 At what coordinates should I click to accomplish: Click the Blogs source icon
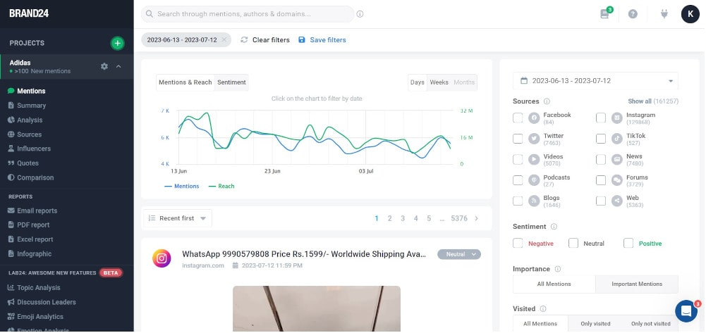pyautogui.click(x=534, y=201)
